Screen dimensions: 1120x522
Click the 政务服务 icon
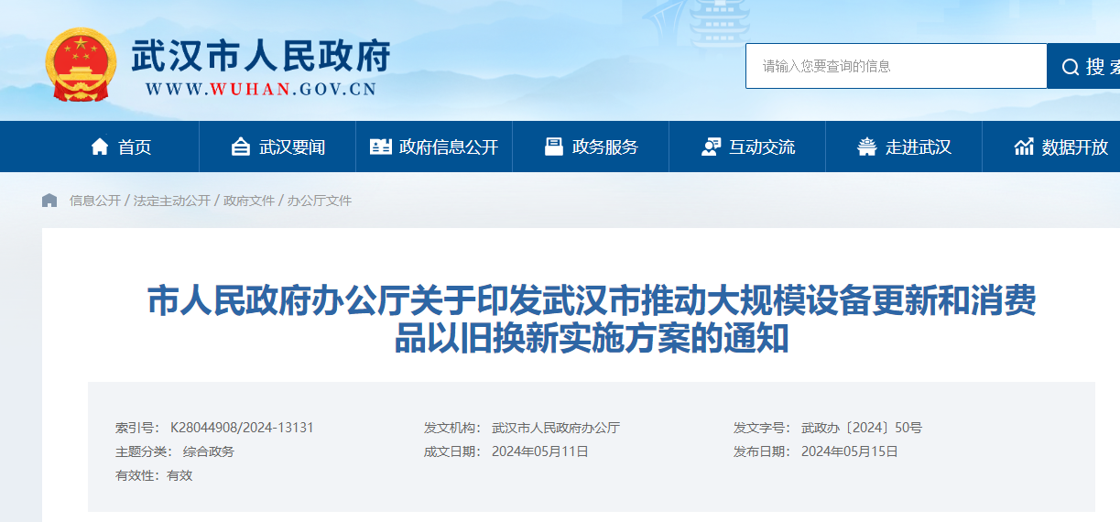coord(553,147)
